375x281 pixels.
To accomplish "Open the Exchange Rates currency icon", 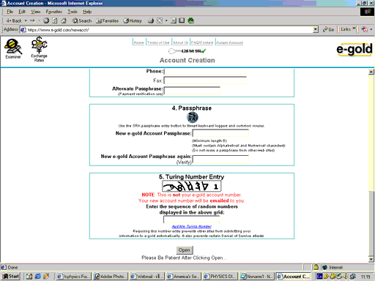I will coord(39,49).
